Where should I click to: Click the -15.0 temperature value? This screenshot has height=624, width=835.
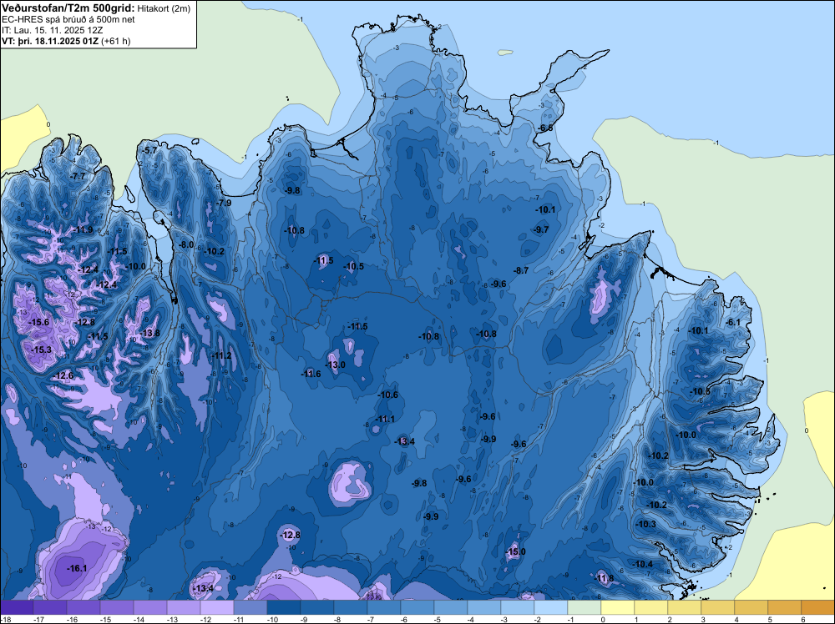point(515,552)
